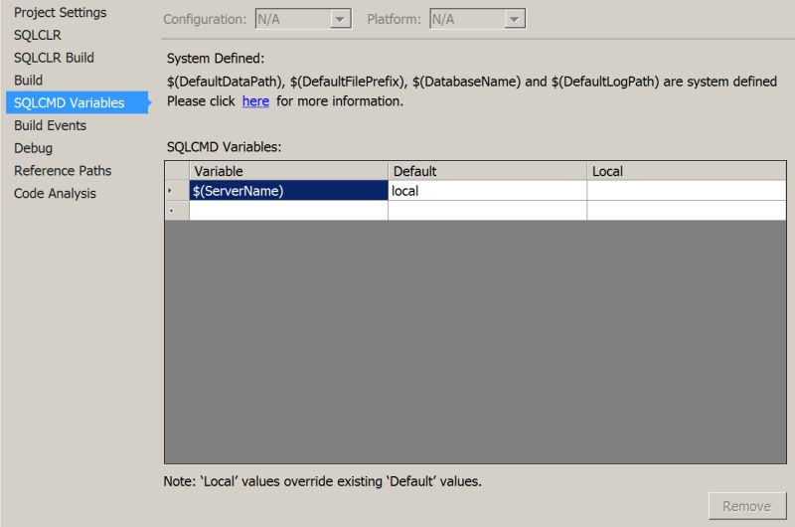Screen dimensions: 795x527
Task: Click the empty Local cell in new row
Action: 687,211
